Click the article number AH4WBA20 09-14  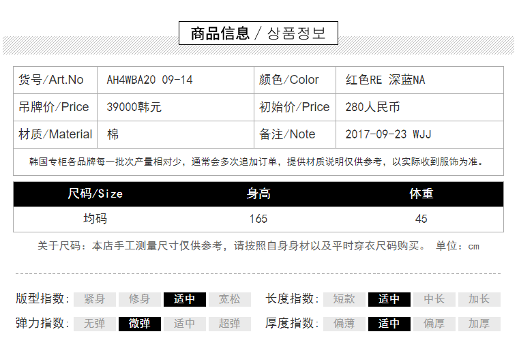click(x=149, y=80)
